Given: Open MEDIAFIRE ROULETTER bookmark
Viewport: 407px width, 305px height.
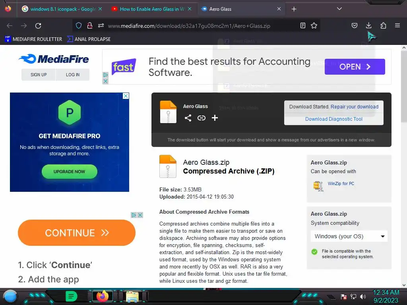Looking at the screenshot, I should 33,39.
